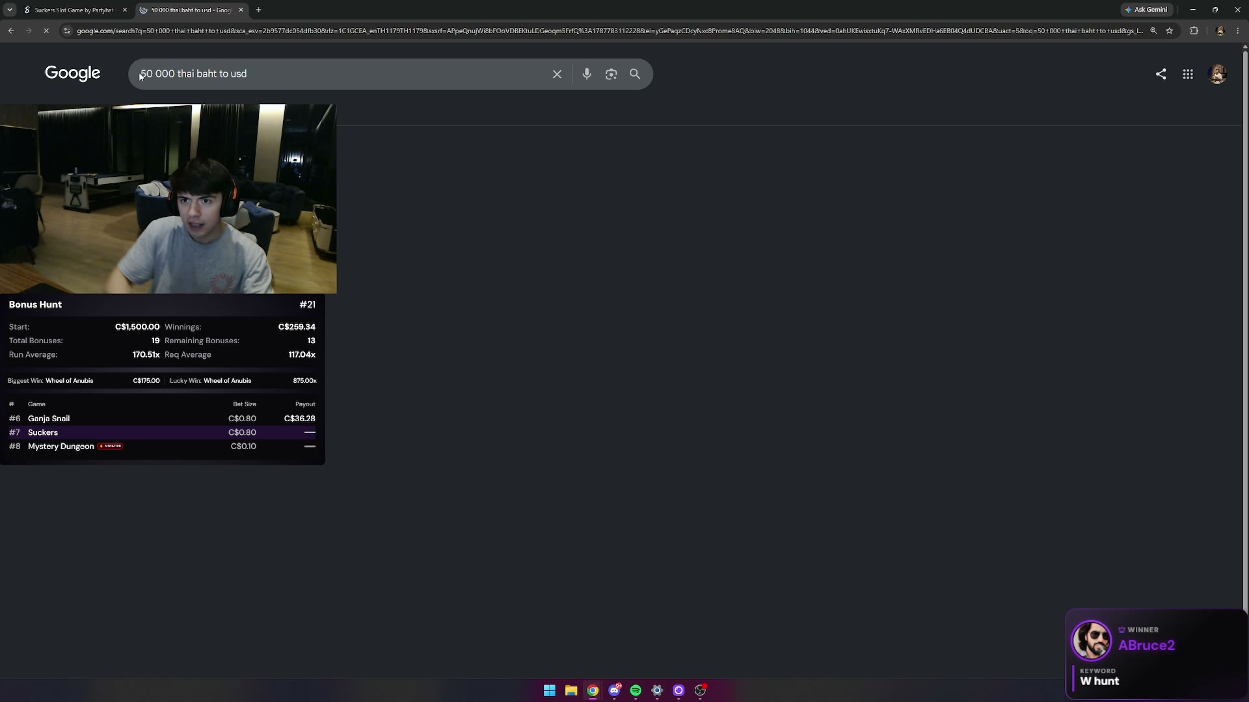Click the browser address bar URL
Image resolution: width=1249 pixels, height=702 pixels.
point(610,31)
